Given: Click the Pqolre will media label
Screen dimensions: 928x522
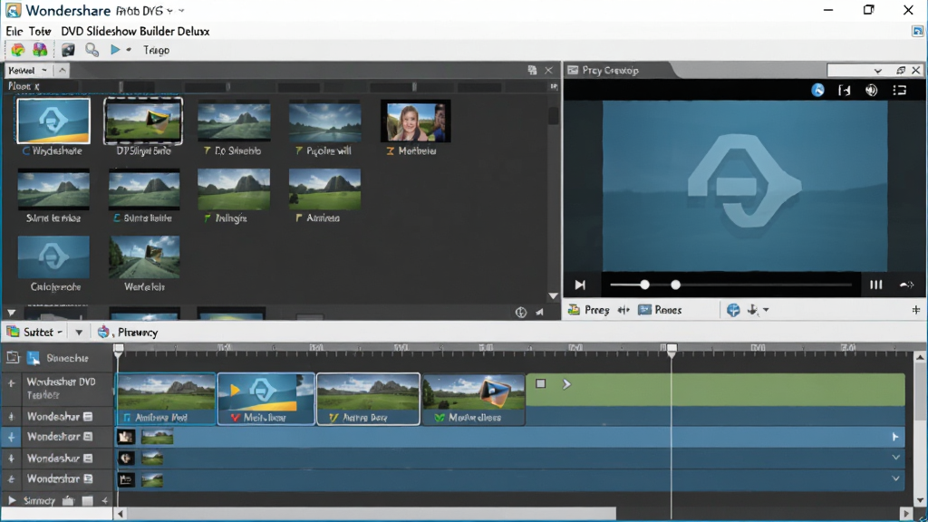Looking at the screenshot, I should click(328, 151).
